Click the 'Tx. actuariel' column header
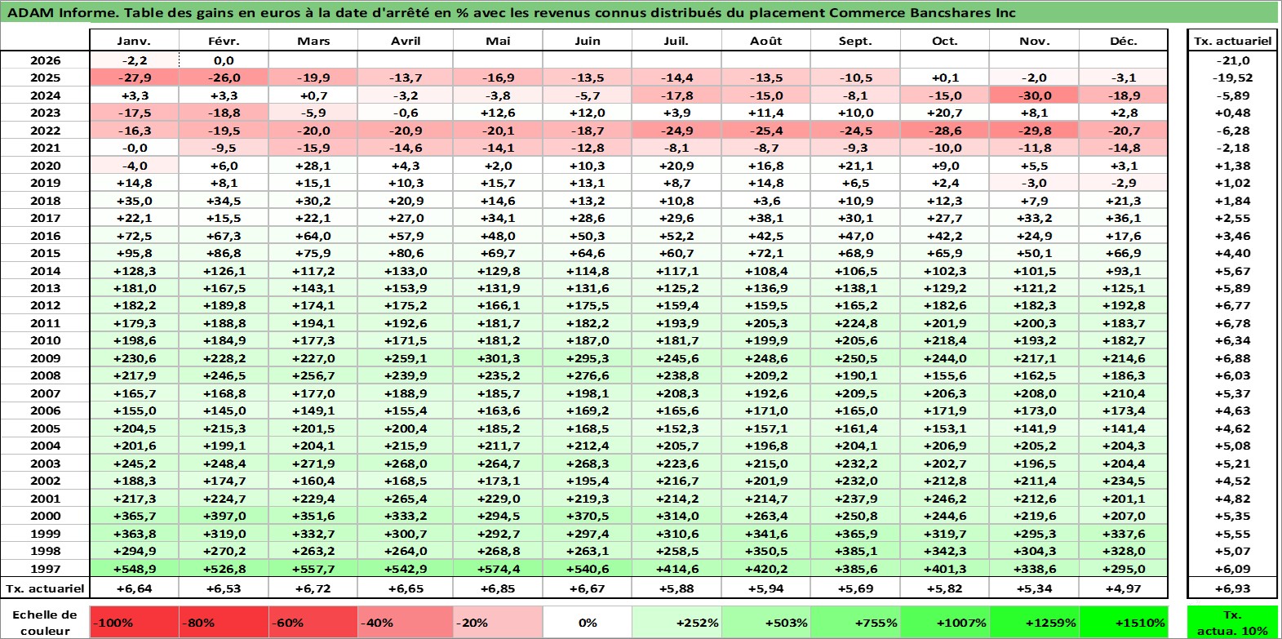 (1232, 41)
